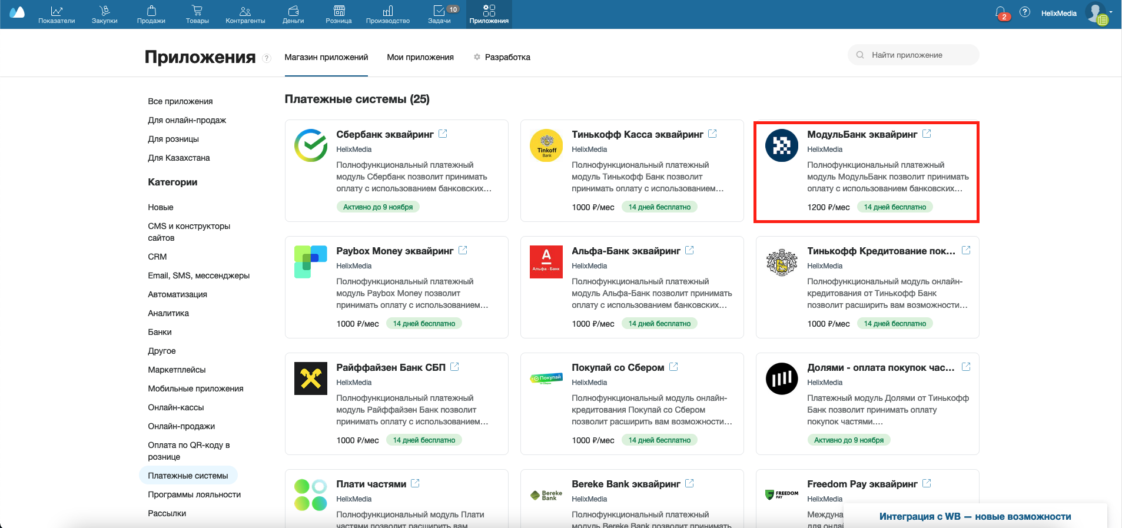The height and width of the screenshot is (528, 1122).
Task: Open Тинькофф Касса эквайринг external link icon
Action: pyautogui.click(x=712, y=134)
